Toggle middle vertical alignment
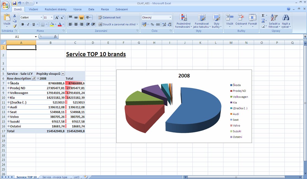Image resolution: width=307 pixels, height=179 pixels. click(76, 18)
